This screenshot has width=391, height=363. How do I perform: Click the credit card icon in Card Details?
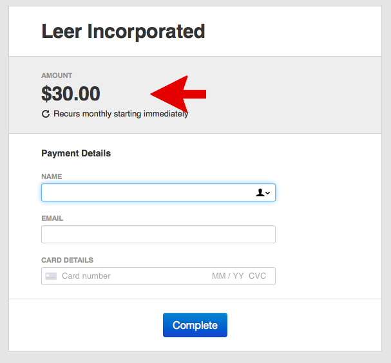tap(50, 276)
